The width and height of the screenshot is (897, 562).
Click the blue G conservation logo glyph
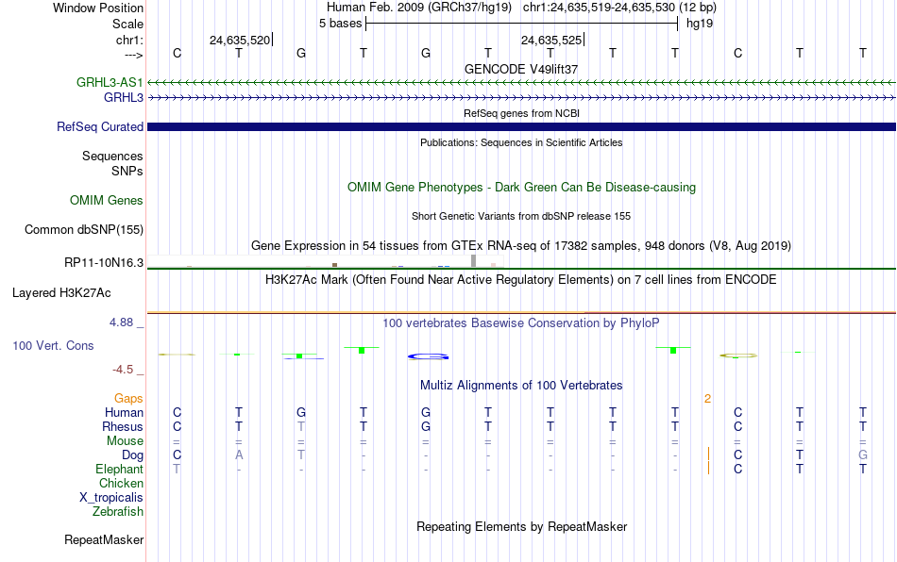428,357
